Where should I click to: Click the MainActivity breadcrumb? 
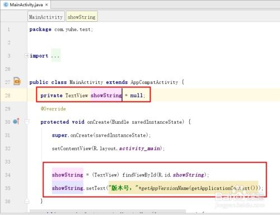(46, 17)
